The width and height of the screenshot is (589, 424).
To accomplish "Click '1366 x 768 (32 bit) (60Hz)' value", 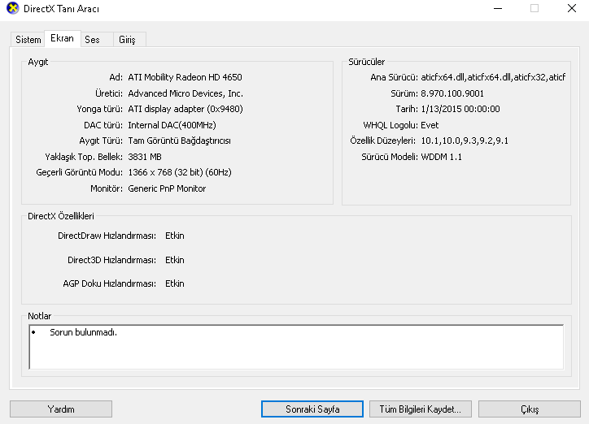I will 180,172.
